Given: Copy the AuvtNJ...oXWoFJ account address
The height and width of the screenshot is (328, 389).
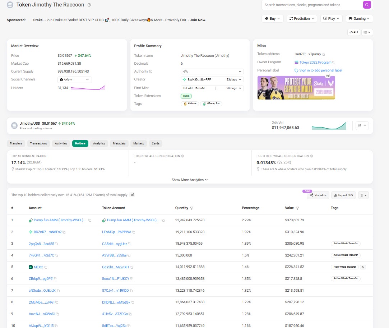Looking at the screenshot, I should 57,314.
